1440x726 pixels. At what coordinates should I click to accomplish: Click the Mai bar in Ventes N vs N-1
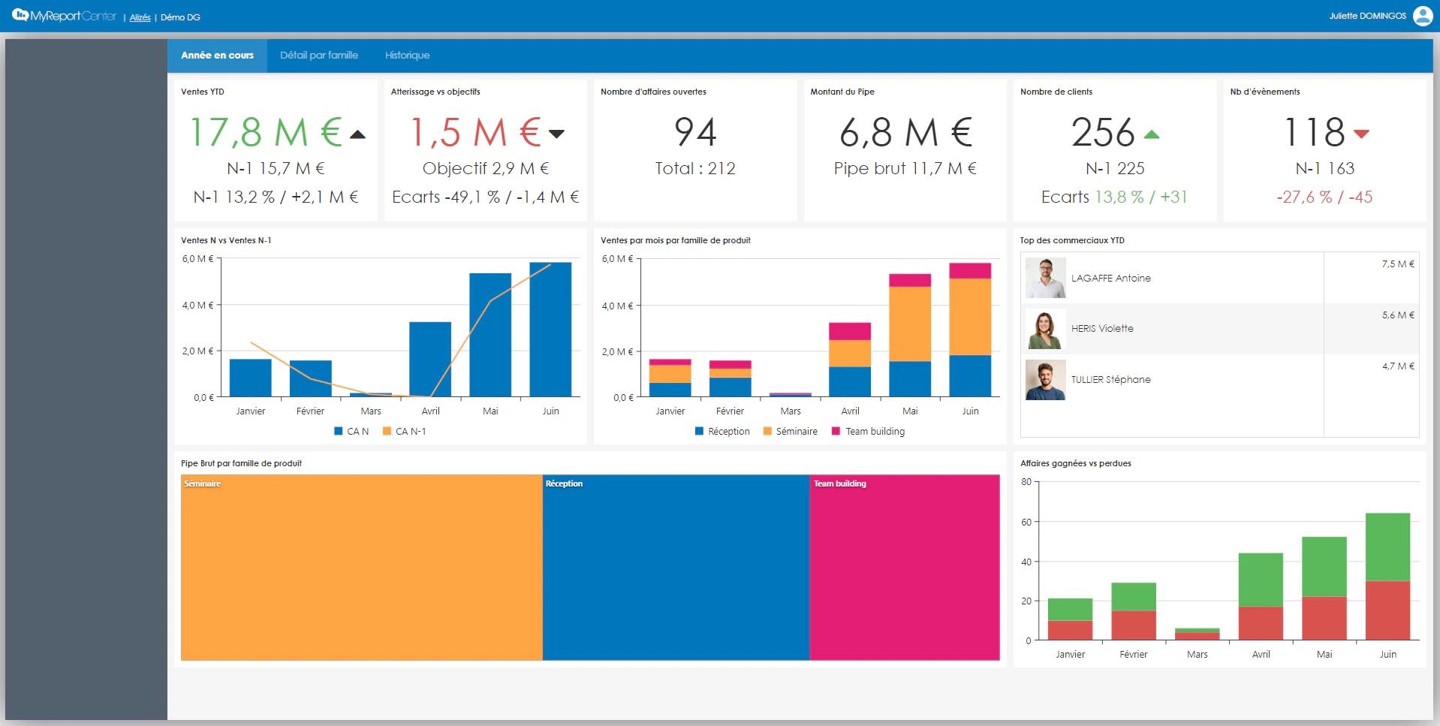(x=490, y=335)
